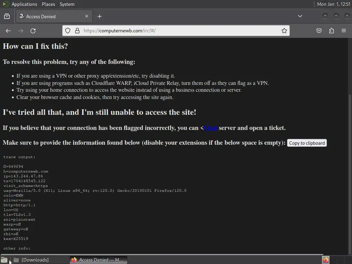Select the Access Denied tab
This screenshot has width=352, height=264.
click(x=54, y=16)
